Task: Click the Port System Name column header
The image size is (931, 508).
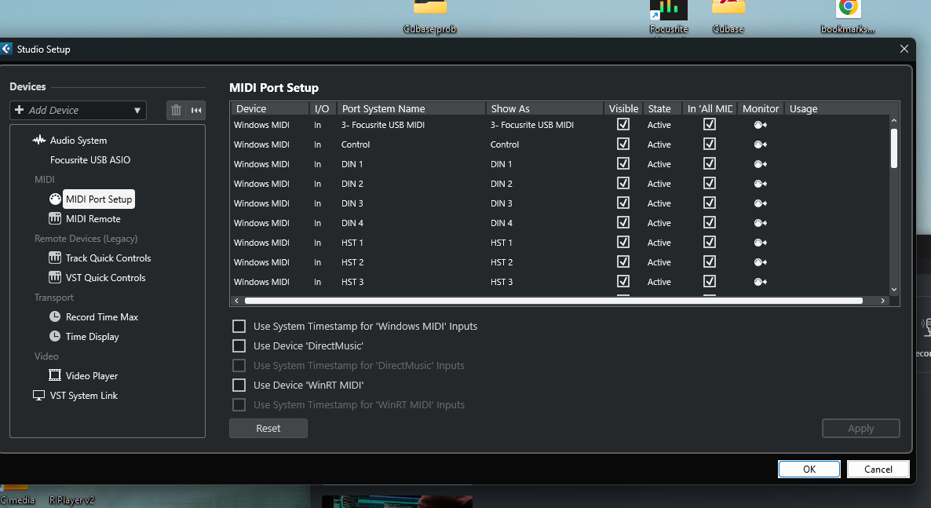Action: tap(411, 108)
